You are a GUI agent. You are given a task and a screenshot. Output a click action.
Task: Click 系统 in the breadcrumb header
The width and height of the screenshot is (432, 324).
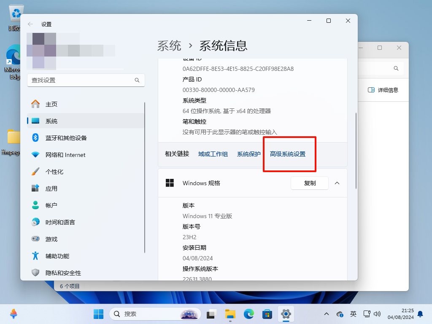169,46
